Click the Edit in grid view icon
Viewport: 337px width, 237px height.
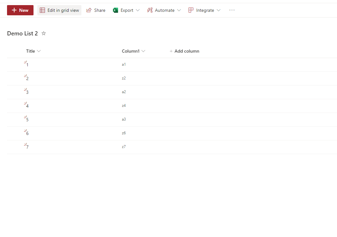click(x=42, y=10)
